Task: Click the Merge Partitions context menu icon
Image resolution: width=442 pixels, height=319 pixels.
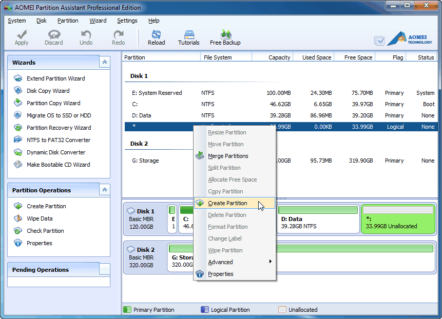Action: [x=200, y=156]
